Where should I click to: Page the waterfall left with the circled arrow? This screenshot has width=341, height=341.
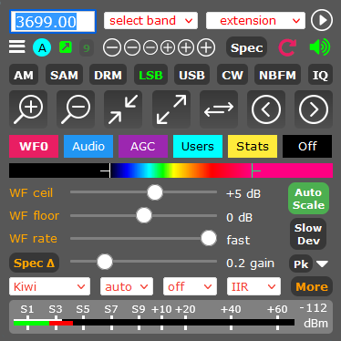[266, 109]
